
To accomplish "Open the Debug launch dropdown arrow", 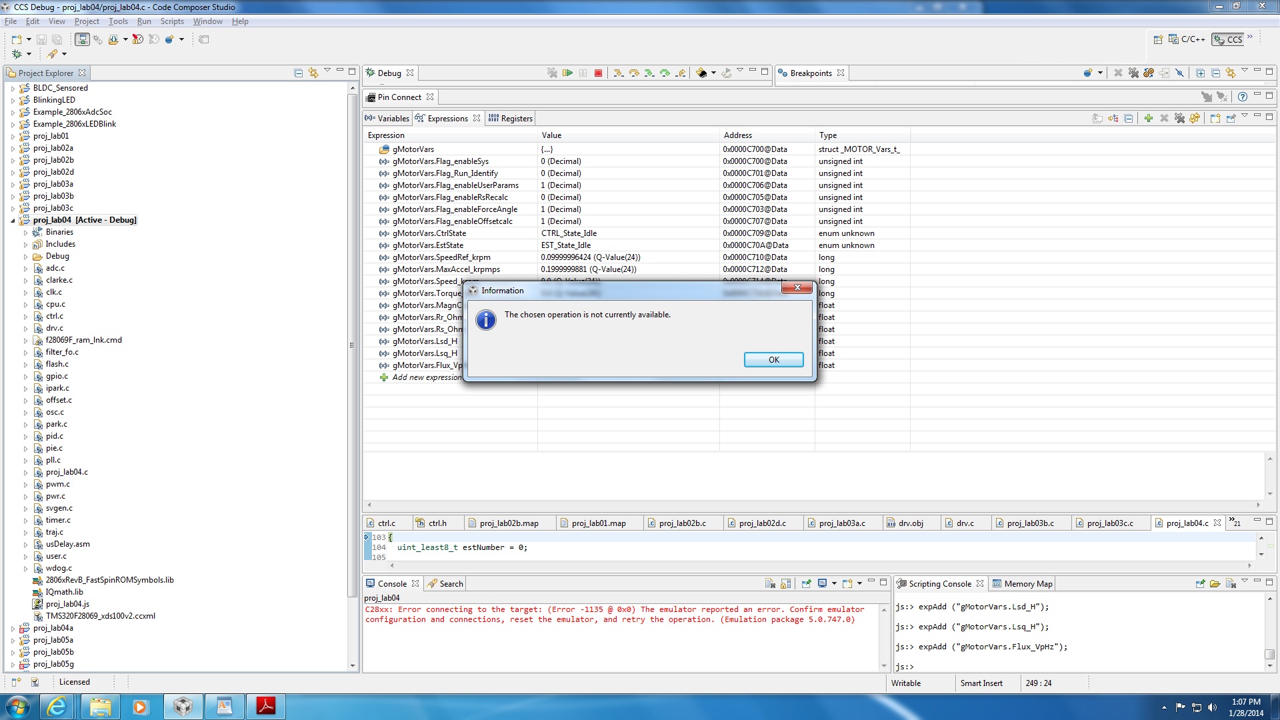I will point(29,54).
